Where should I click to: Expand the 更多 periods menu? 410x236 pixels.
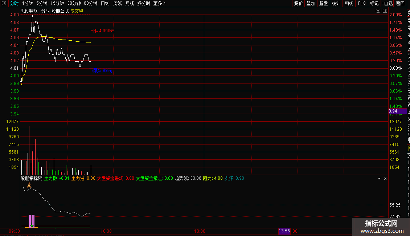[159, 3]
